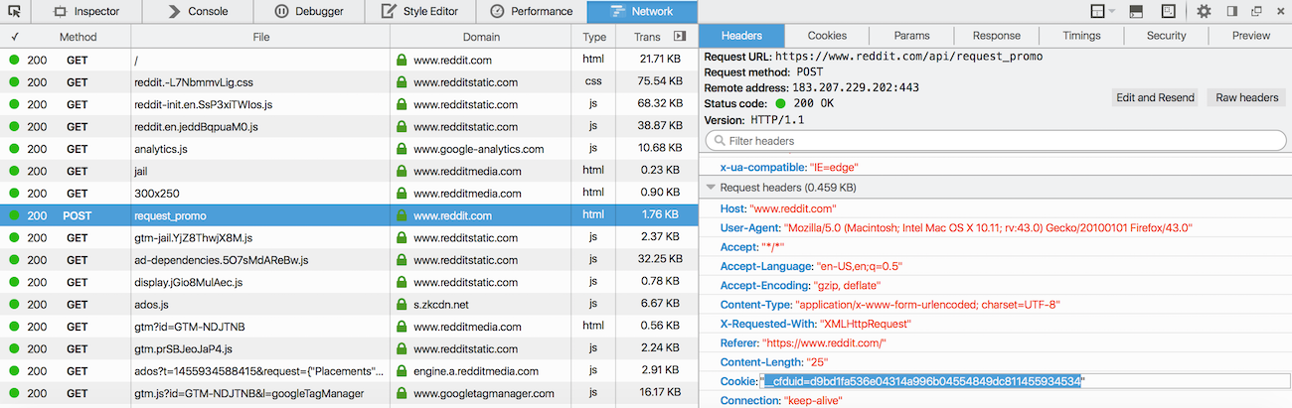
Task: Click the Raw headers button
Action: [x=1246, y=97]
